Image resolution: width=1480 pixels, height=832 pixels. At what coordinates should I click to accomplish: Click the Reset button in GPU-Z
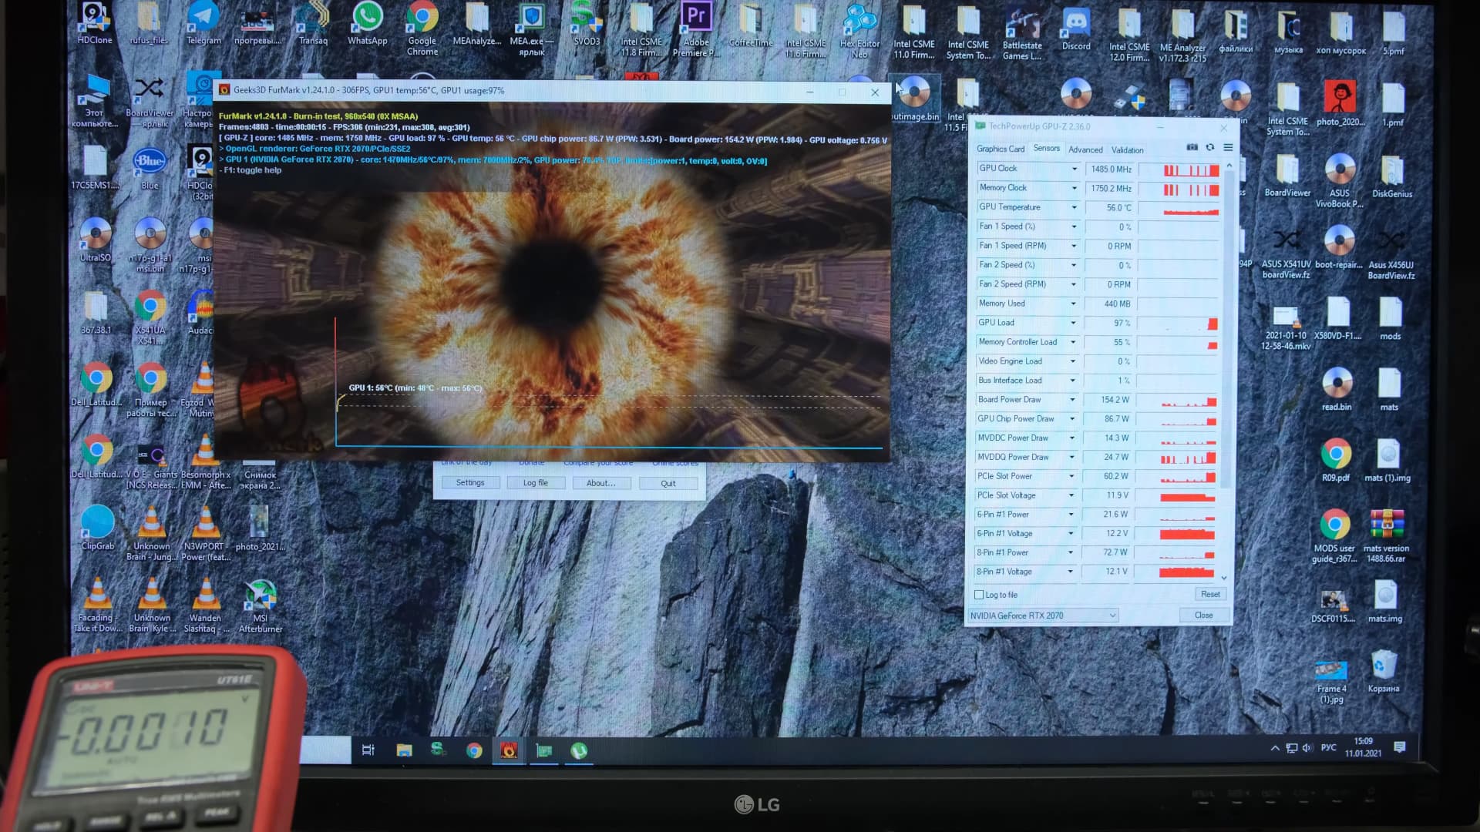[1209, 594]
